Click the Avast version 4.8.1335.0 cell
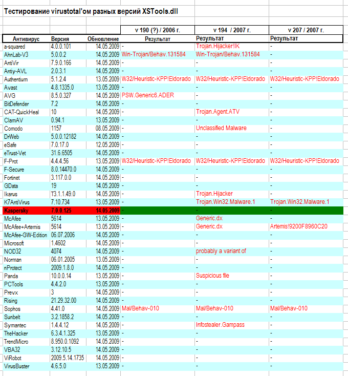348x376 pixels. point(68,87)
